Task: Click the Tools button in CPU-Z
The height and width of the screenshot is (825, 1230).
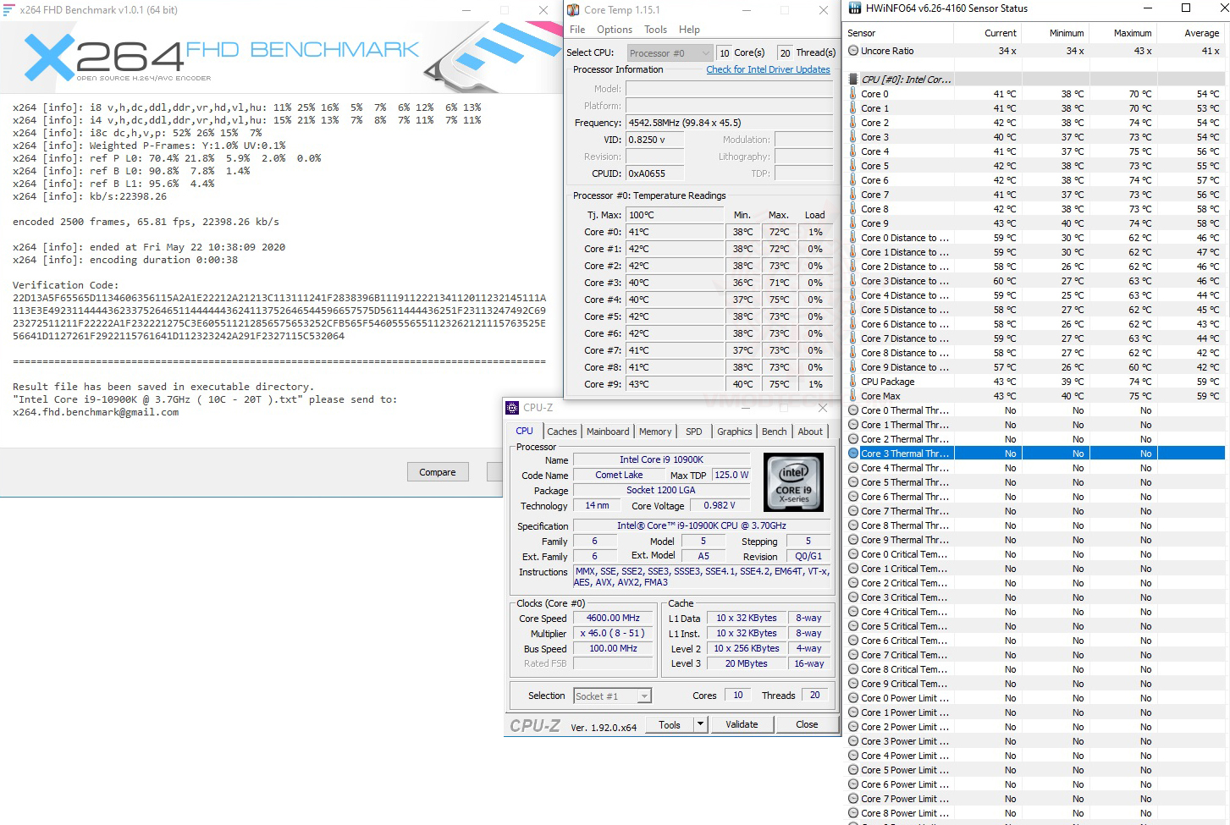Action: coord(670,724)
